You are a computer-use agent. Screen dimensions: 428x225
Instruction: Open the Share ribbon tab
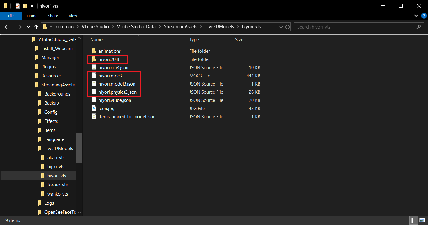(x=53, y=16)
